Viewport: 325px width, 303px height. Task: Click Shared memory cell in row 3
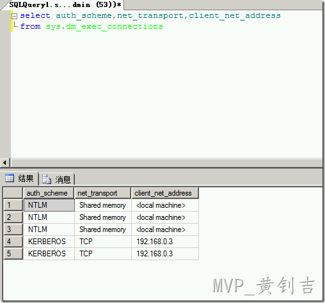(103, 229)
